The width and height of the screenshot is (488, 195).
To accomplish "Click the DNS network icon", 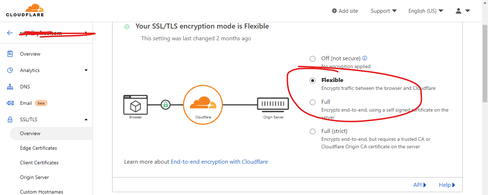I will click(10, 87).
